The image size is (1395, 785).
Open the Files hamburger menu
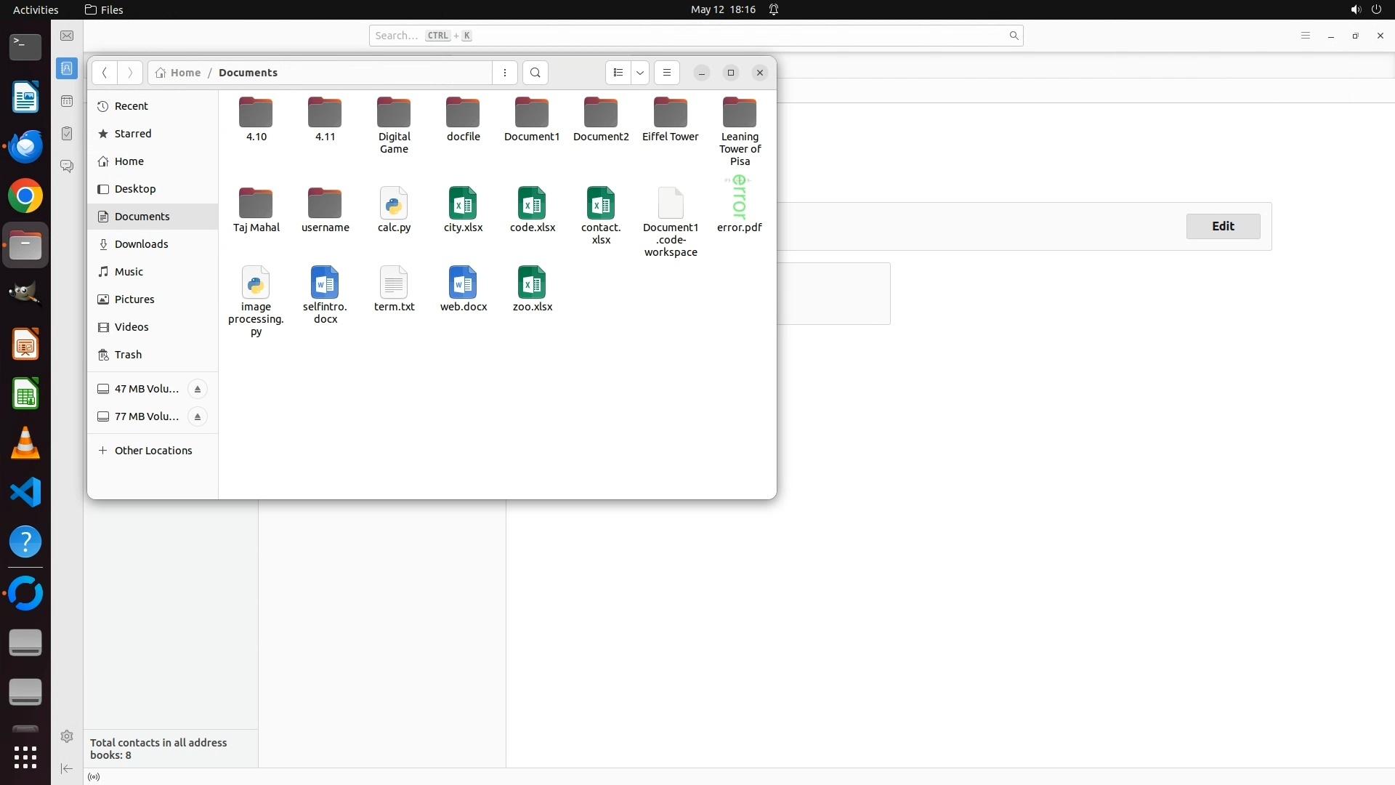tap(667, 73)
